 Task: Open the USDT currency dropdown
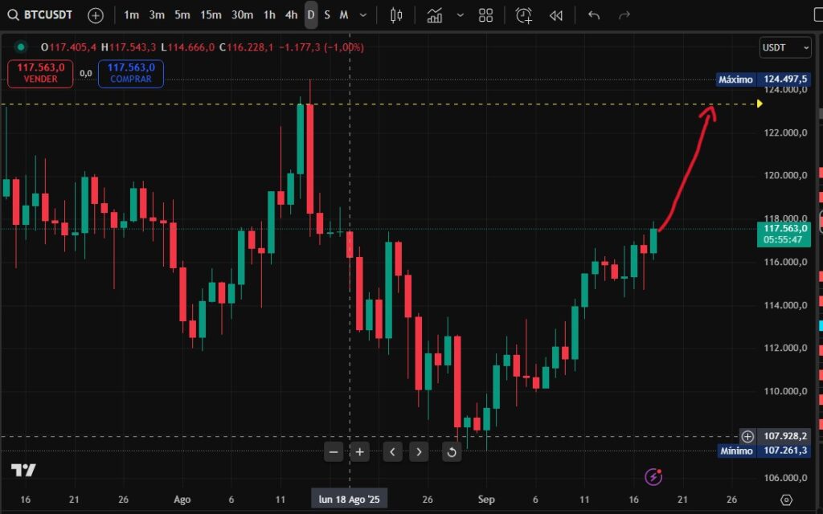coord(785,47)
